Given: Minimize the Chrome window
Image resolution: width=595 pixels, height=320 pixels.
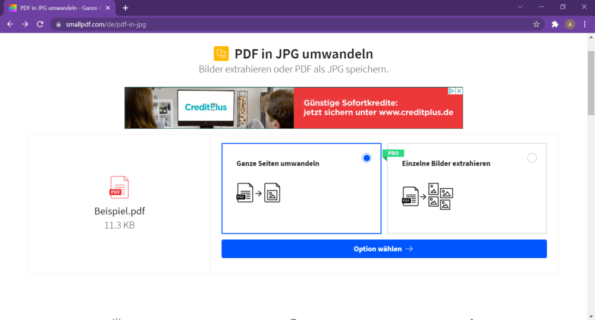Looking at the screenshot, I should 541,7.
